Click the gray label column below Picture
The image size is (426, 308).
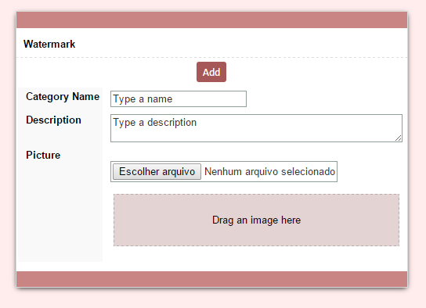[x=60, y=212]
